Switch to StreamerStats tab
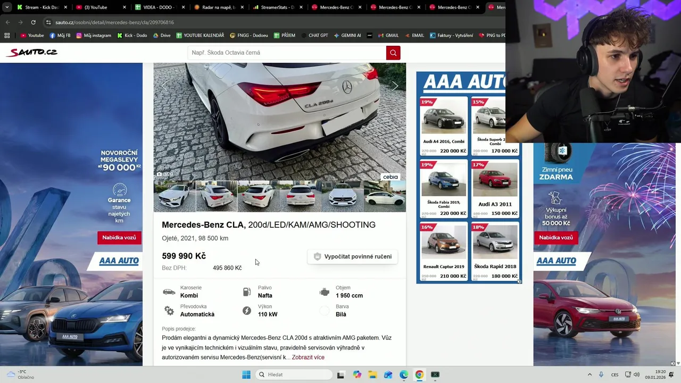Image resolution: width=681 pixels, height=383 pixels. click(277, 7)
